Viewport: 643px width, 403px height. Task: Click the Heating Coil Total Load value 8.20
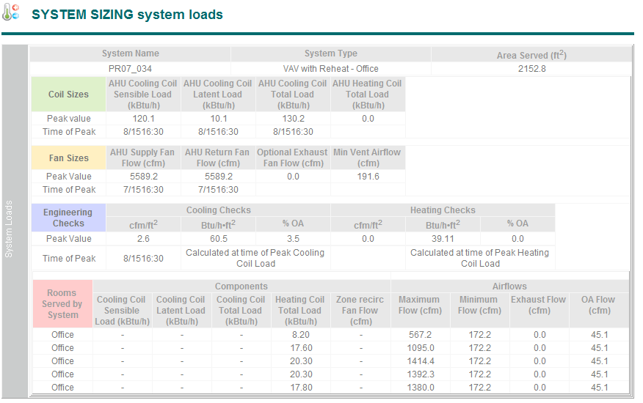point(300,335)
